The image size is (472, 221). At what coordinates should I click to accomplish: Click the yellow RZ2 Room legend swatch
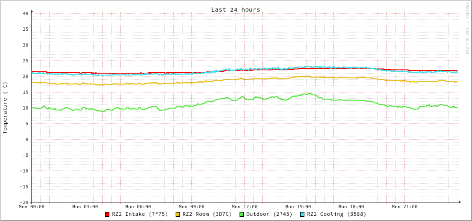(x=178, y=214)
